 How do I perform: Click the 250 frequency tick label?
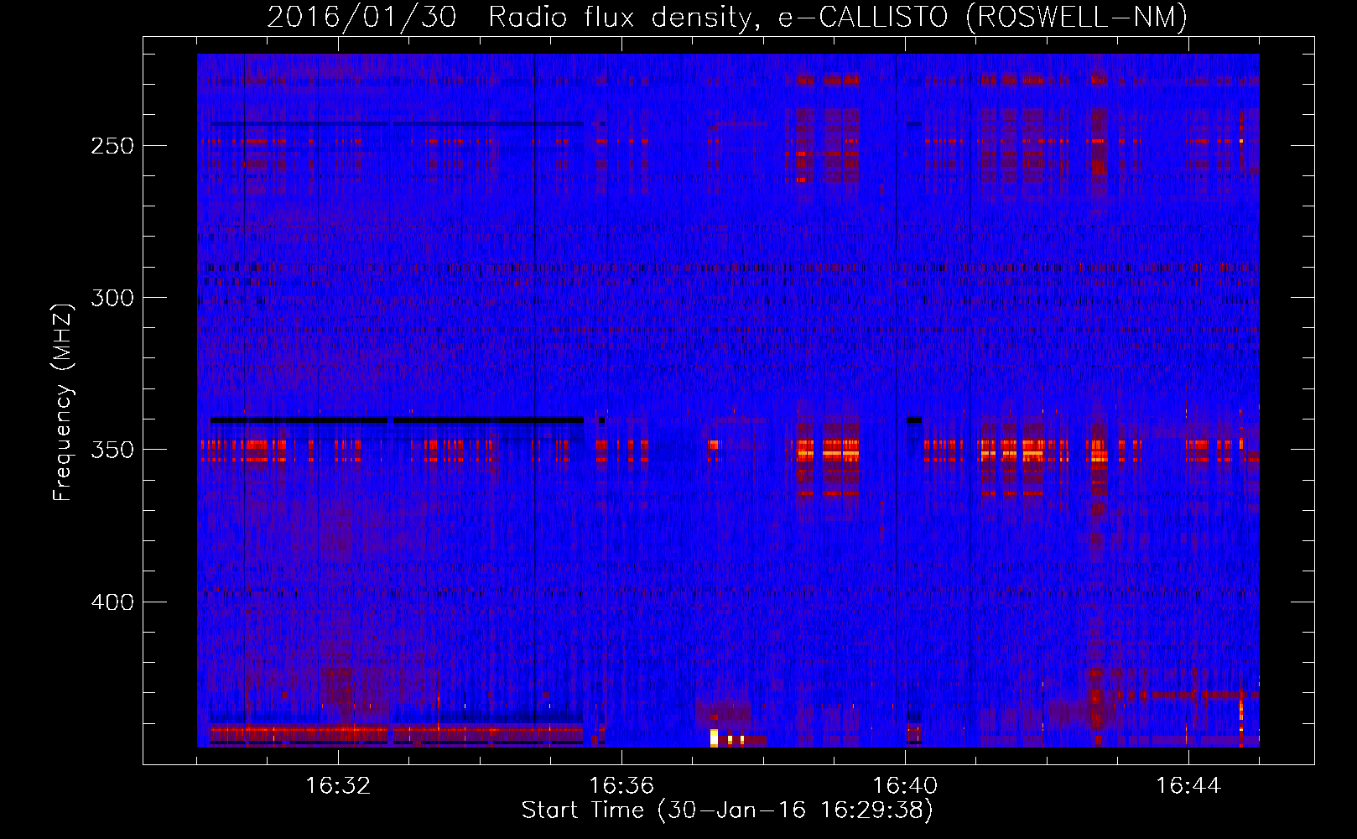point(112,146)
